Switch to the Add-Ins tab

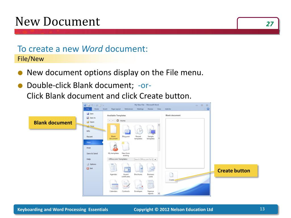168,109
